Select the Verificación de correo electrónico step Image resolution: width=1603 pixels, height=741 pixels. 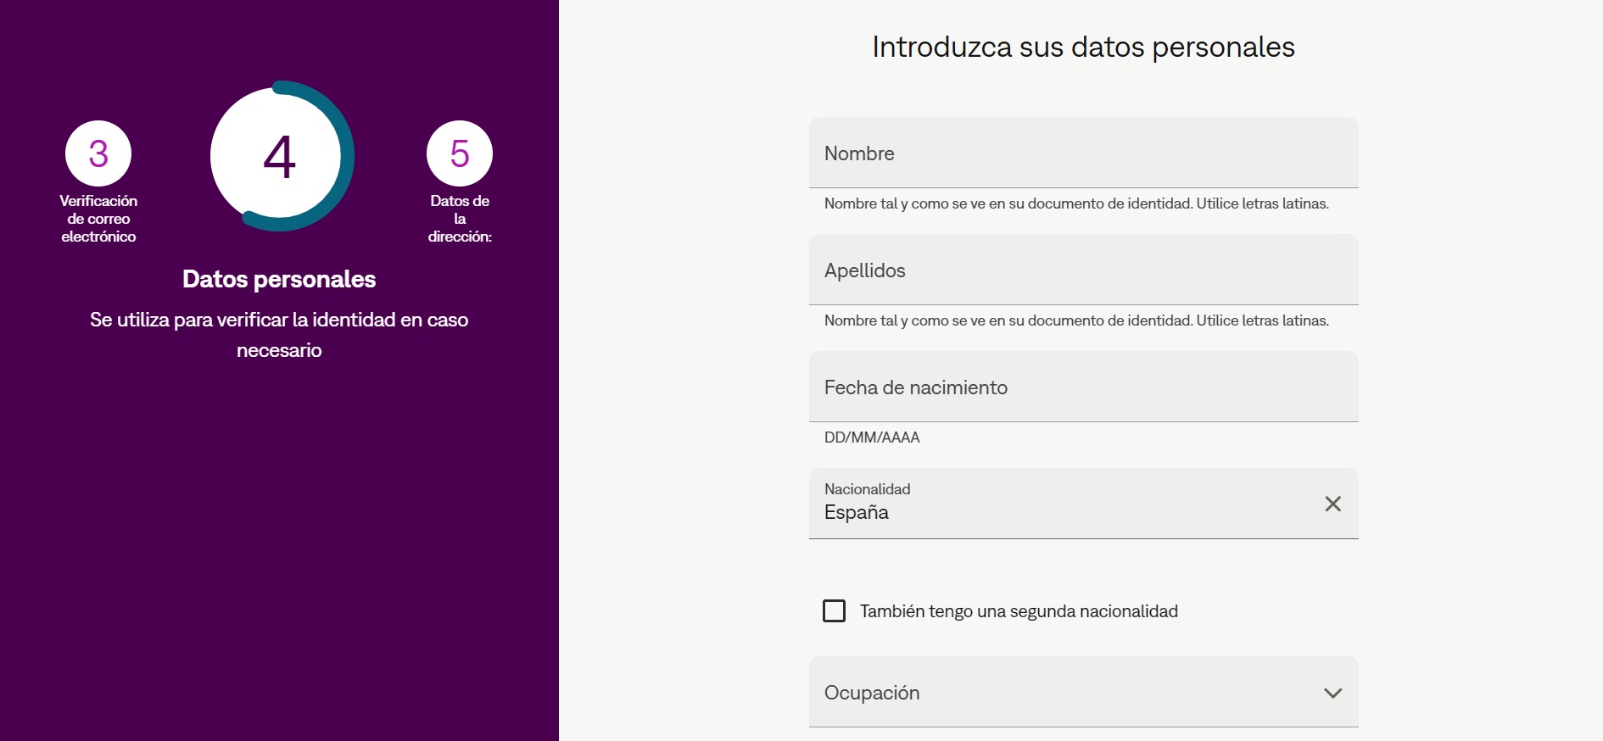point(98,154)
